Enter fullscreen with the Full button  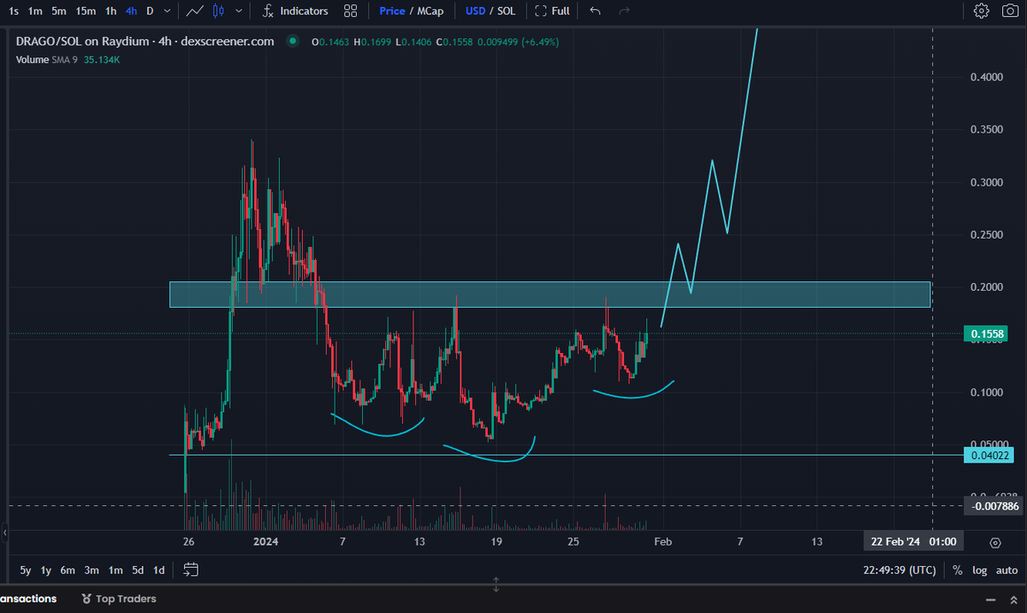552,10
